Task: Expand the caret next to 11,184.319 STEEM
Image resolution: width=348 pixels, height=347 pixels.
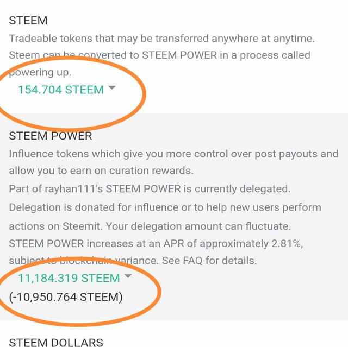Action: click(x=128, y=276)
